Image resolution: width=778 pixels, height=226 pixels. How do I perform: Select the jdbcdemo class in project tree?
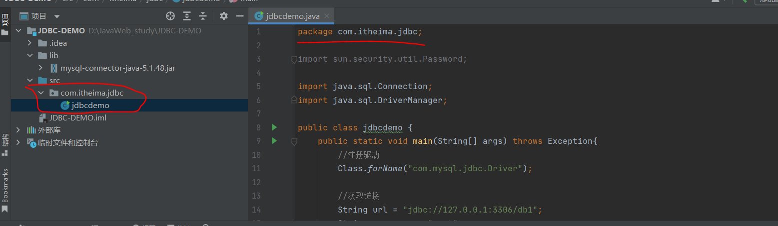click(129, 106)
